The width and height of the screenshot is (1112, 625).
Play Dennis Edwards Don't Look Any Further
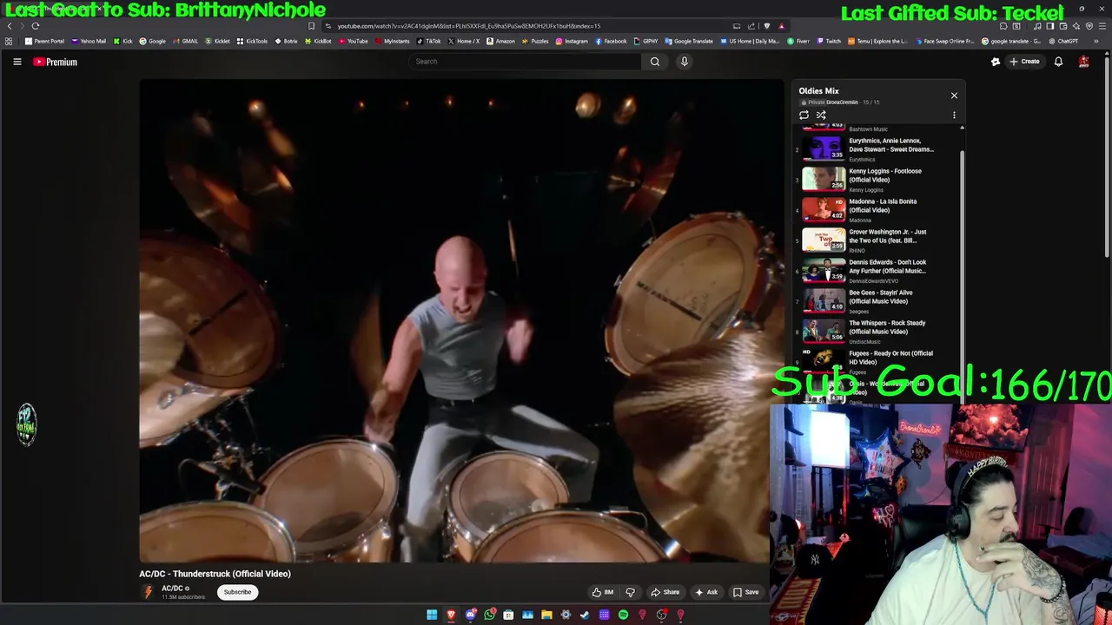pos(877,271)
